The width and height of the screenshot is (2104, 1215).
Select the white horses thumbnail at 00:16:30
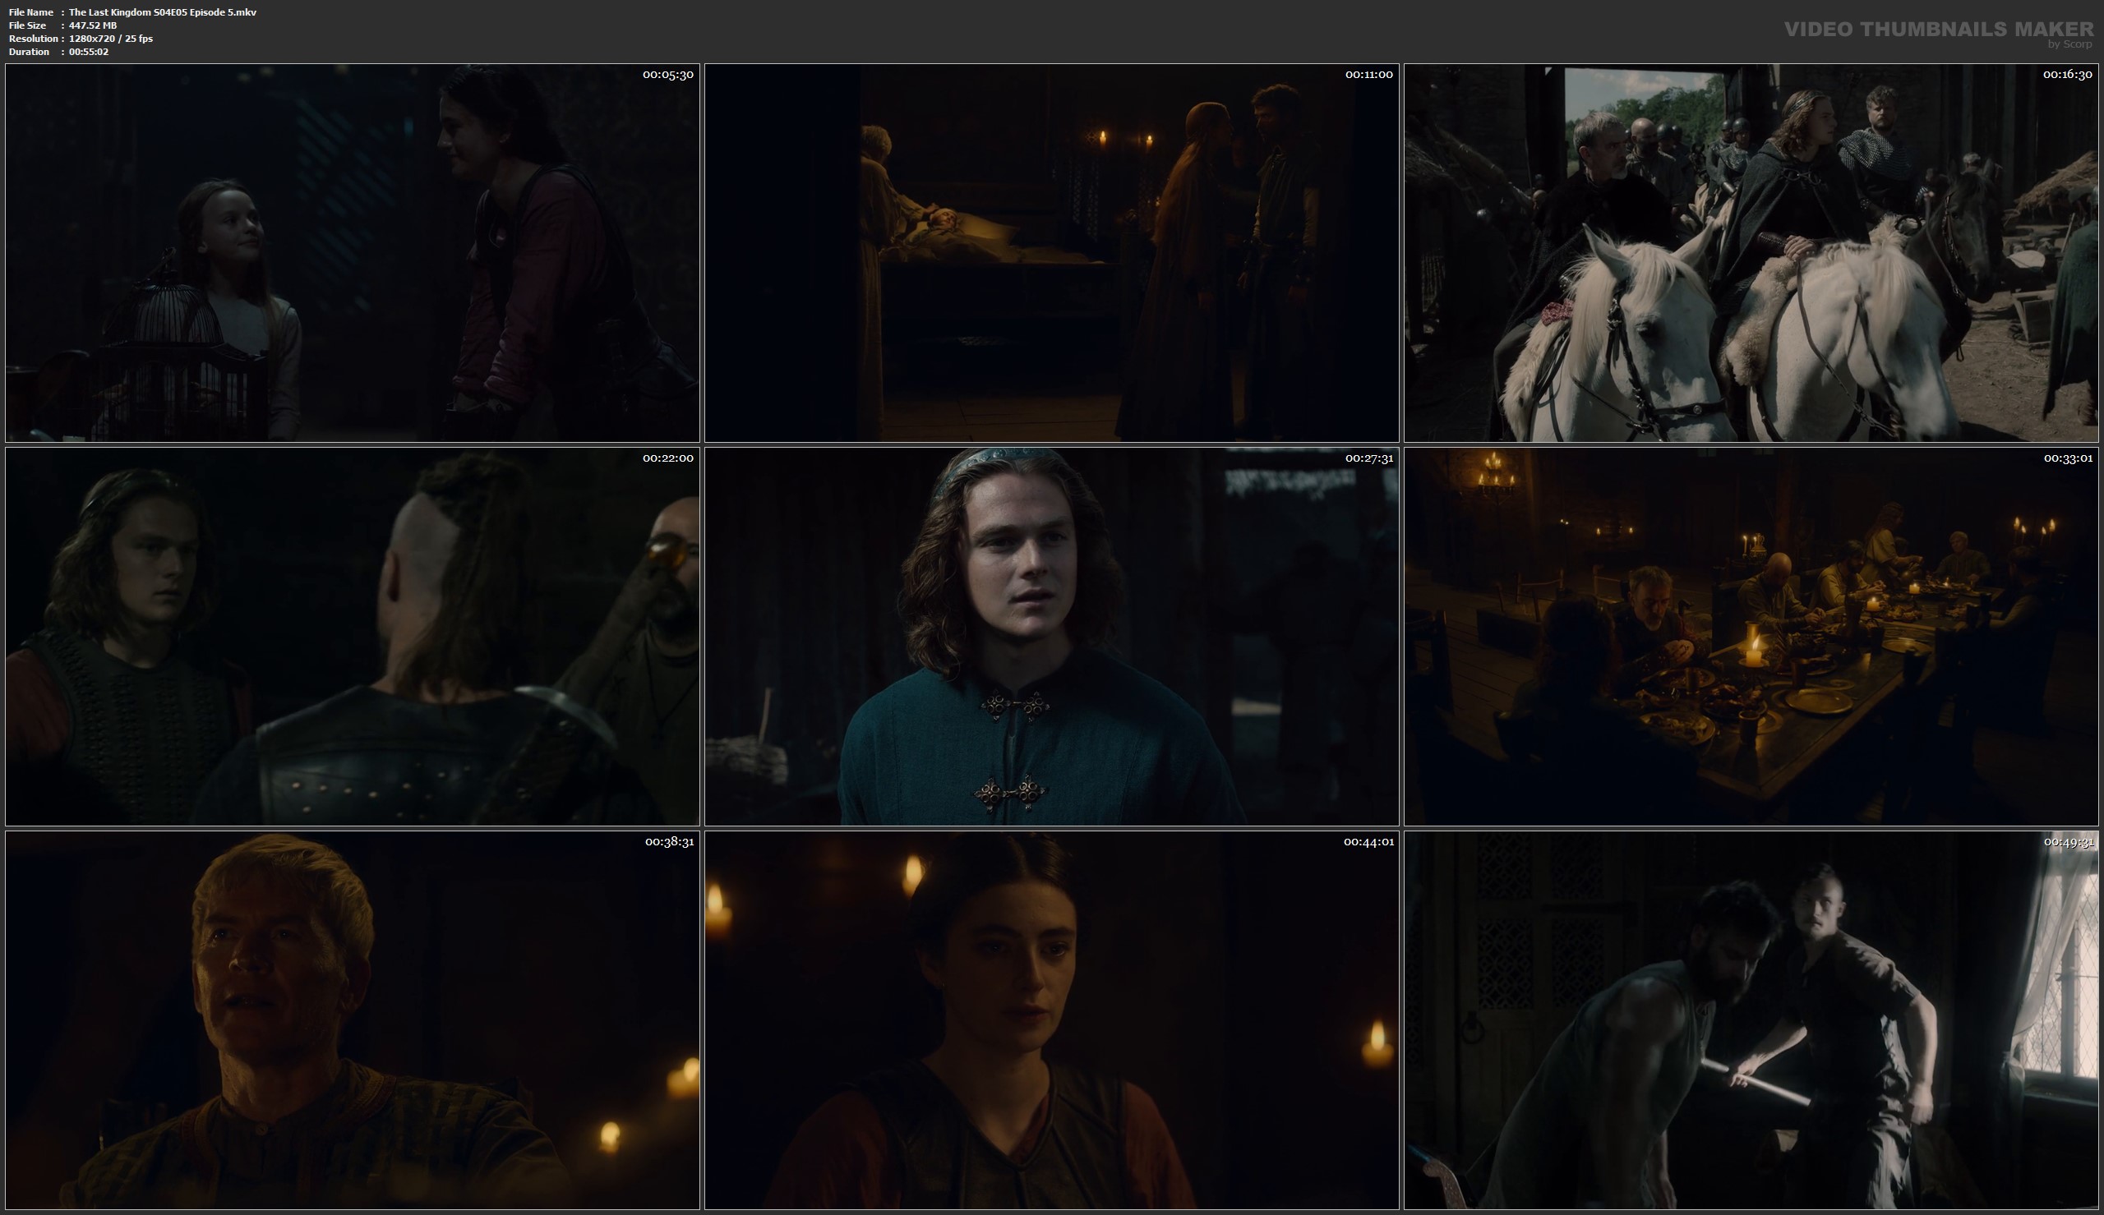click(1750, 253)
